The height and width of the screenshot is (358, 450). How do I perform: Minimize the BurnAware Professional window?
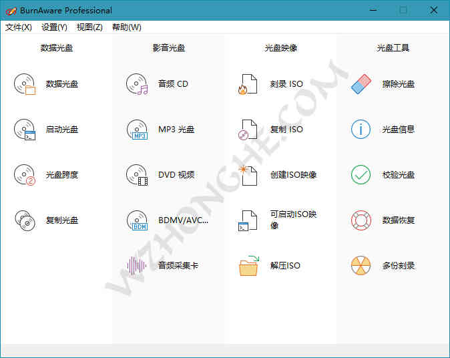373,10
